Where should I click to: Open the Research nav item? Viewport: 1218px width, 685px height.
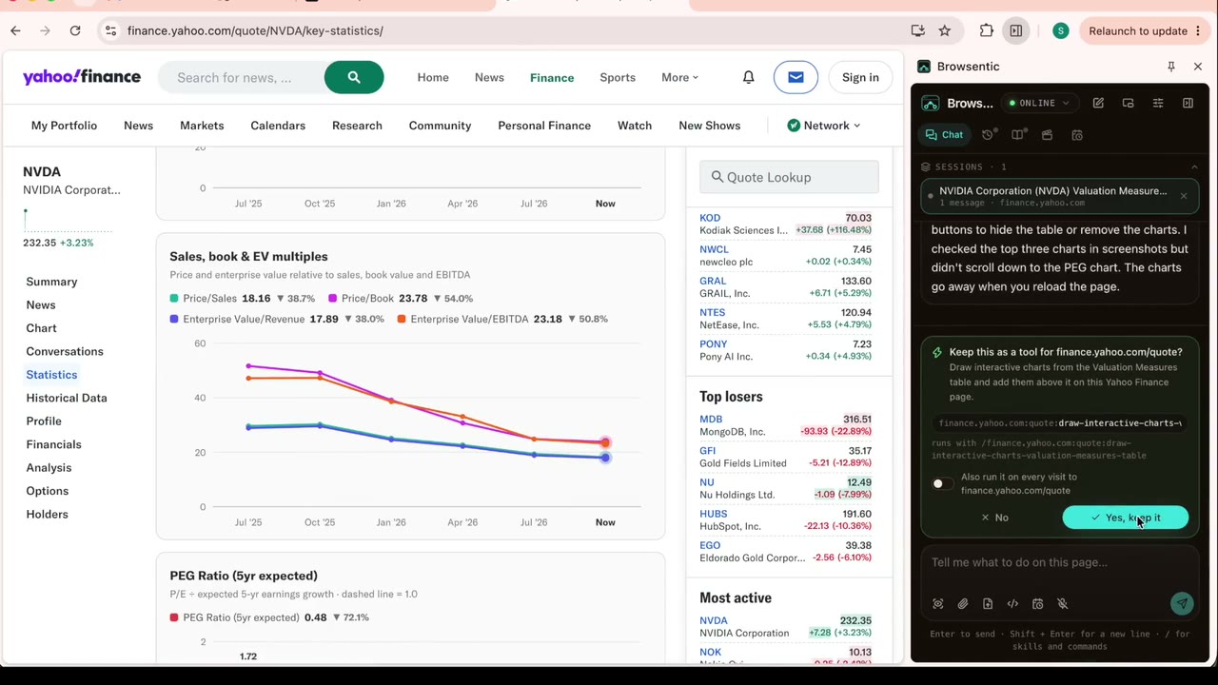(x=357, y=126)
